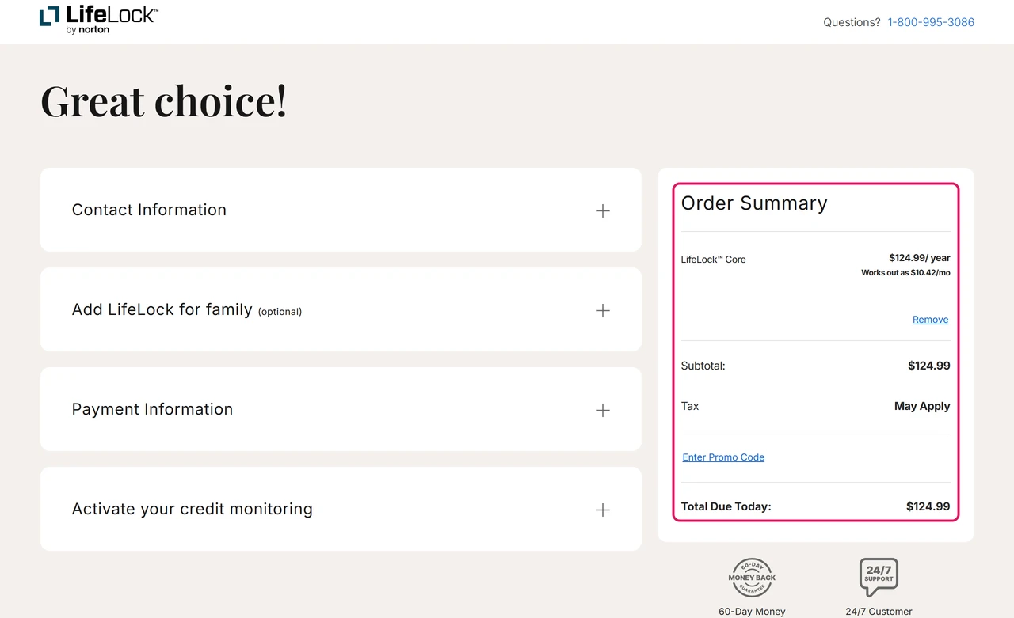The height and width of the screenshot is (618, 1014).
Task: Click the LifeLock by Norton logo
Action: [x=99, y=19]
